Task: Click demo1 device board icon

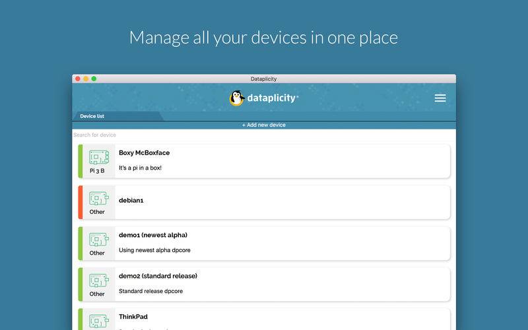Action: (x=99, y=240)
